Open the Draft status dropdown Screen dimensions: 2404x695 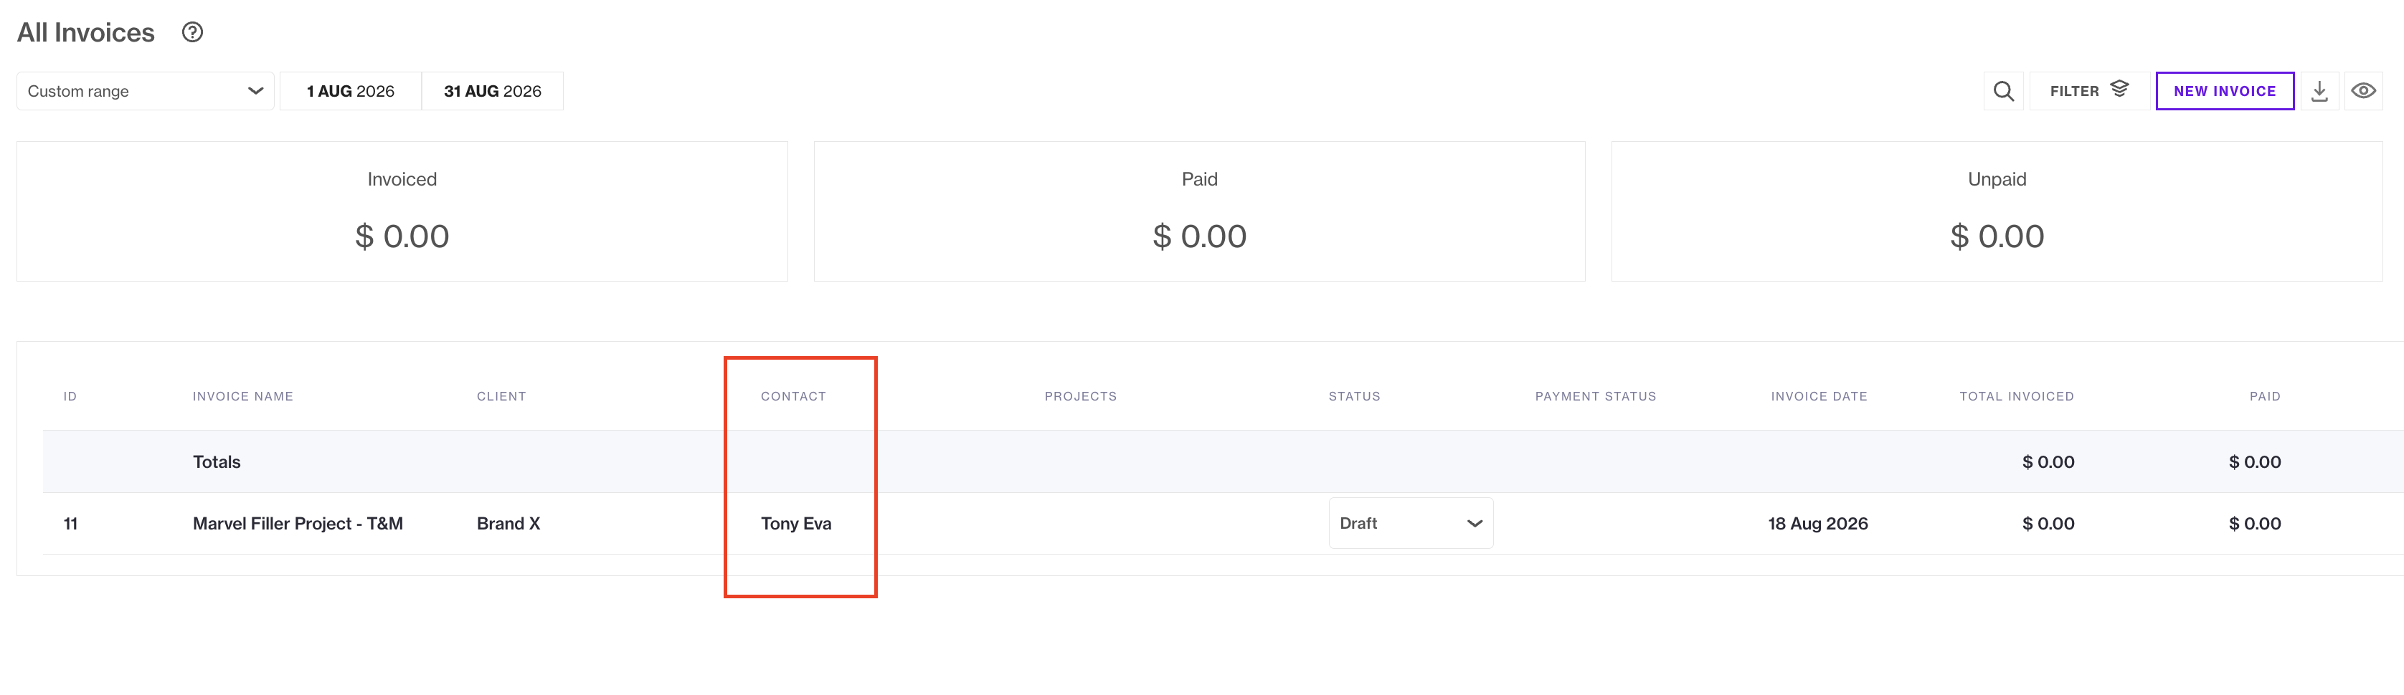[x=1410, y=523]
